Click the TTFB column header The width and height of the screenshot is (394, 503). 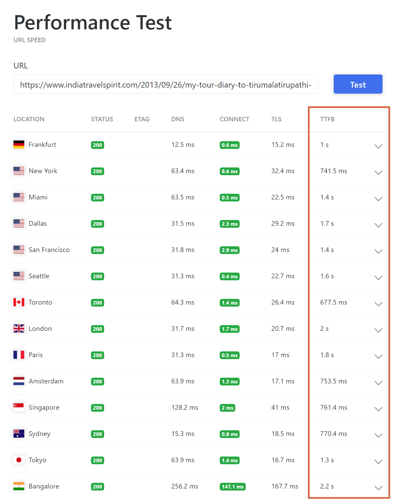[x=327, y=119]
